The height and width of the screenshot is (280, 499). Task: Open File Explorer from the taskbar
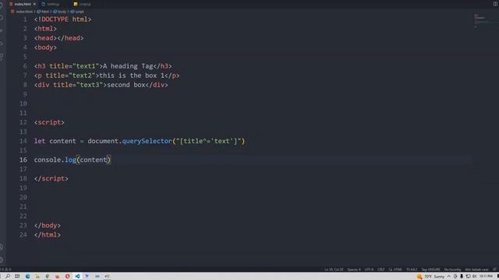click(x=37, y=276)
